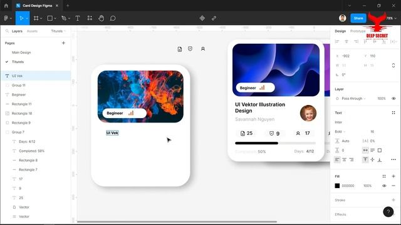
Task: Select the Move tool
Action: [x=21, y=18]
